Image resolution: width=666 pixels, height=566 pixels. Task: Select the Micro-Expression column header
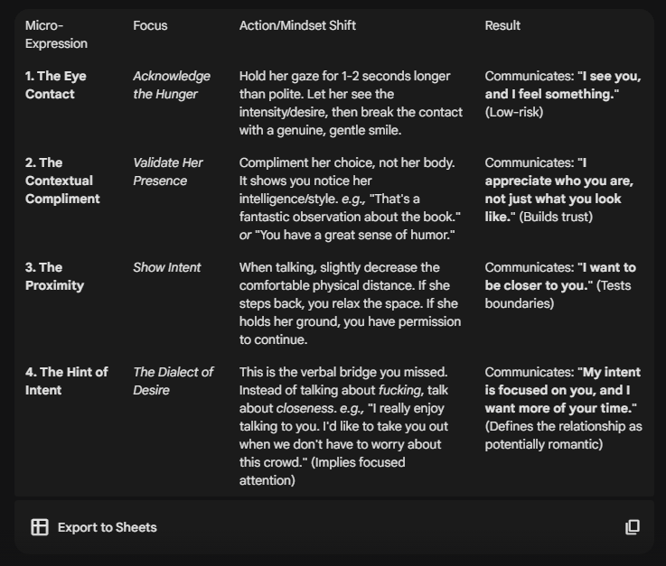point(56,34)
